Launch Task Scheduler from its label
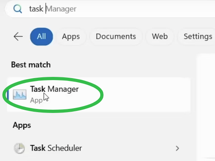Viewport: 215px width, 161px height. [56, 148]
